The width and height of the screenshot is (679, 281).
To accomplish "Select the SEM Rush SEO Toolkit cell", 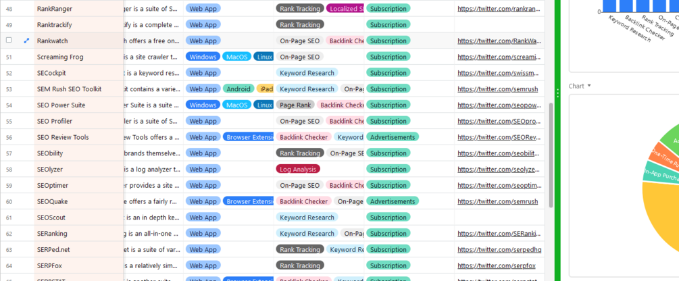I will point(79,88).
